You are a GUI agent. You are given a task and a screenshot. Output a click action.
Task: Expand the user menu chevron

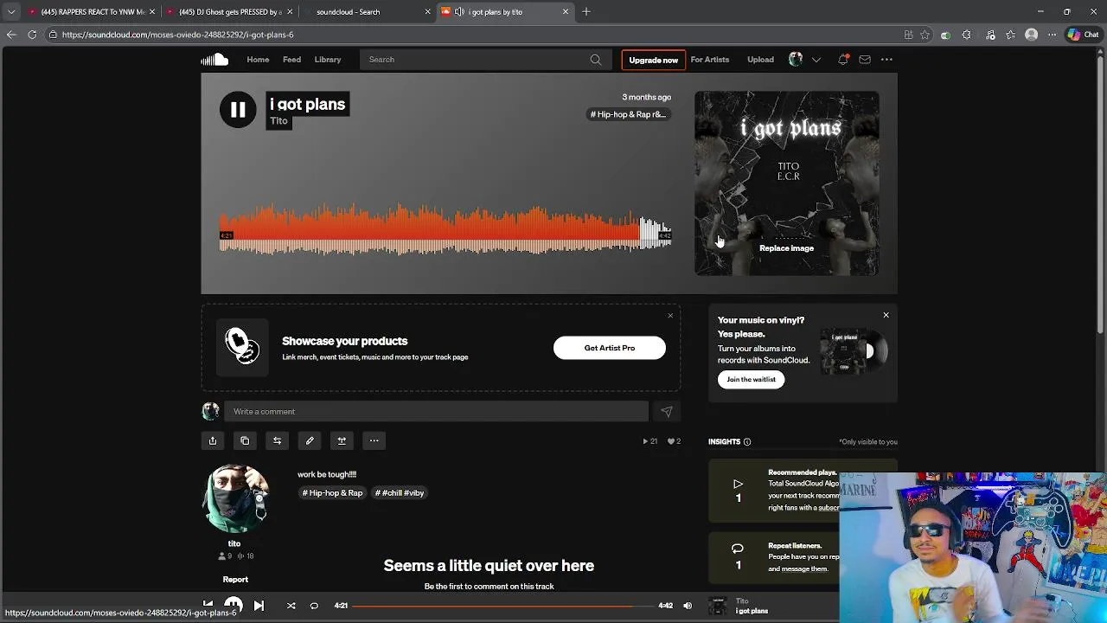point(816,60)
